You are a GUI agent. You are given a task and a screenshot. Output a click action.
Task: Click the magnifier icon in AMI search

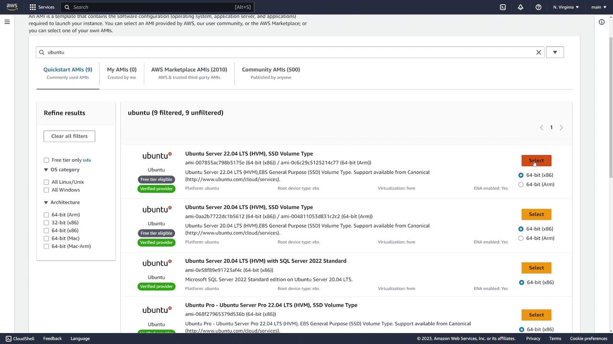click(42, 52)
